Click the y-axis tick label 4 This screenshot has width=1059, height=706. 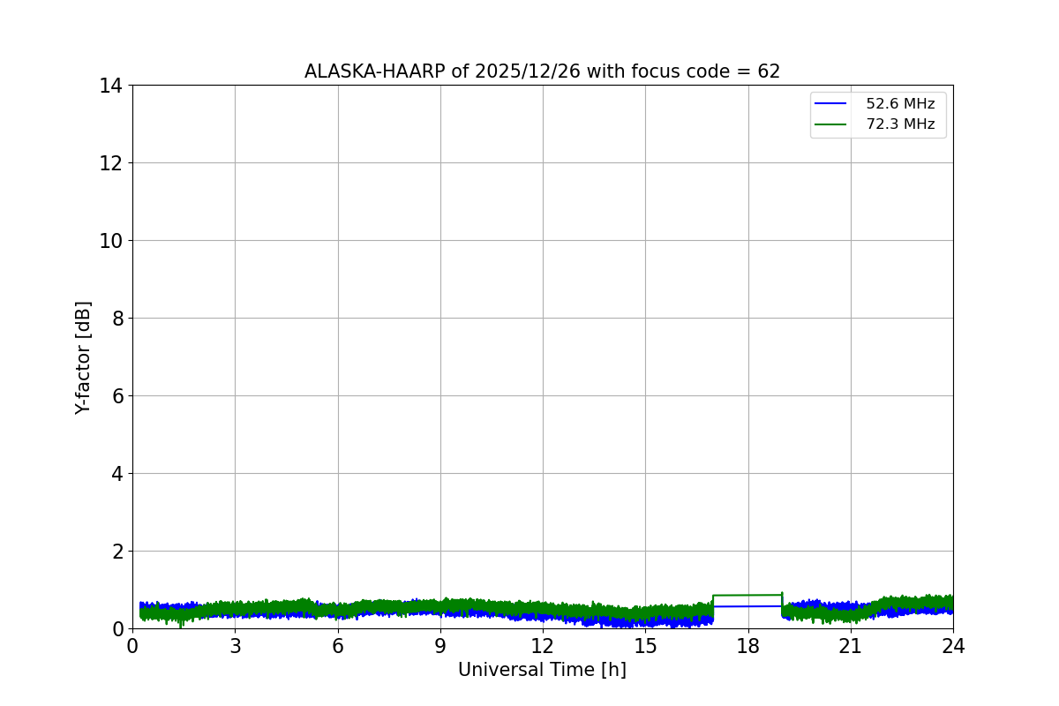(116, 474)
